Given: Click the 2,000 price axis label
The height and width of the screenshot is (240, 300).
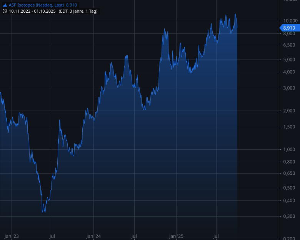Looking at the screenshot, I should 289,111.
